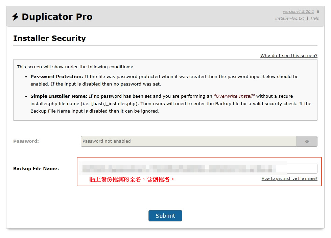
Task: Click "This screen will show under" intro line
Action: [75, 67]
